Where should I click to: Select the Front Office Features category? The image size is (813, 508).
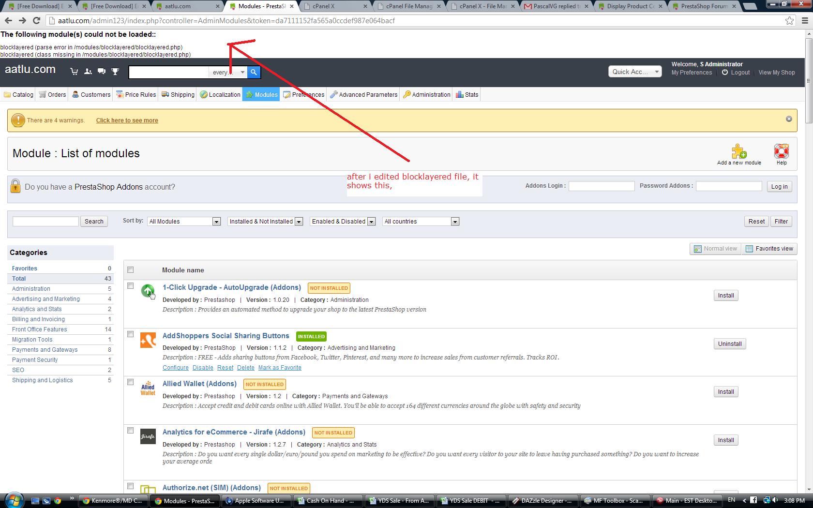(40, 329)
